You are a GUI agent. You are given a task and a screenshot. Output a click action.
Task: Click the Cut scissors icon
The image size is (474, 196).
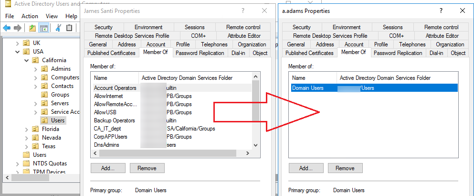coord(58,28)
